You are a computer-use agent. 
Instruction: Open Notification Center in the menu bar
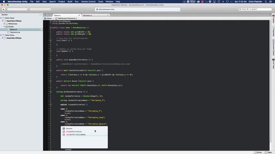pyautogui.click(x=270, y=2)
